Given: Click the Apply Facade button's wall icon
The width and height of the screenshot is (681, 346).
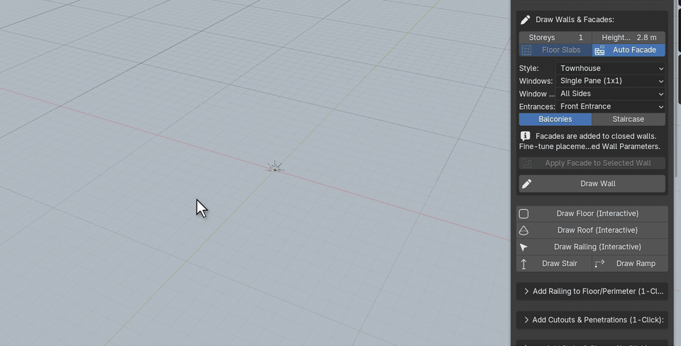Looking at the screenshot, I should tap(526, 163).
